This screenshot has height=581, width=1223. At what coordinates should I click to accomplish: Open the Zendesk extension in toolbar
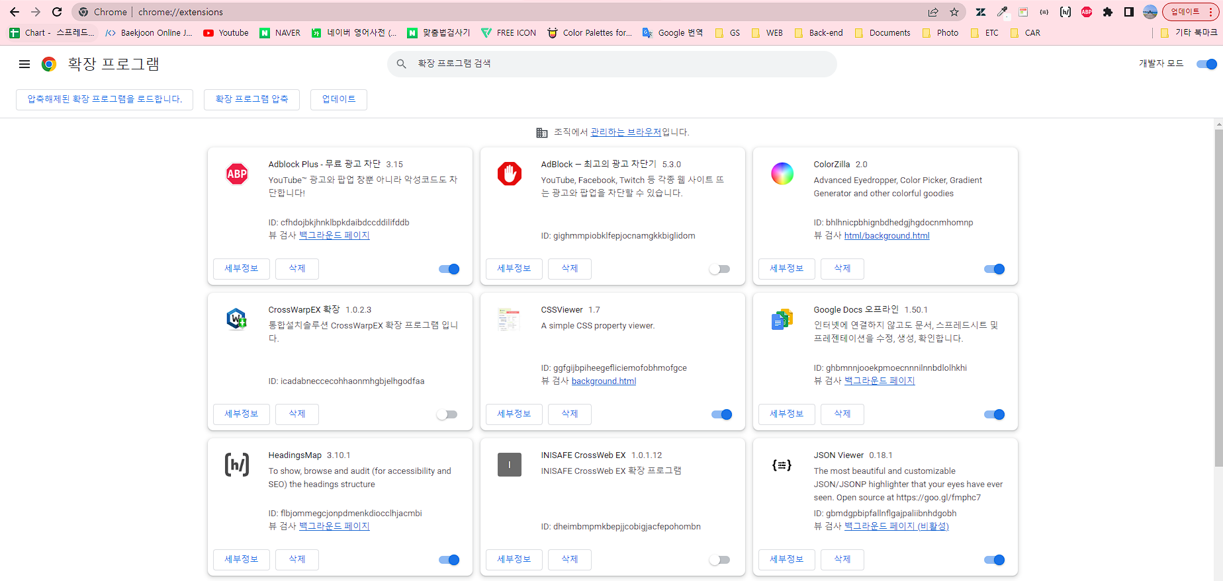coord(981,12)
